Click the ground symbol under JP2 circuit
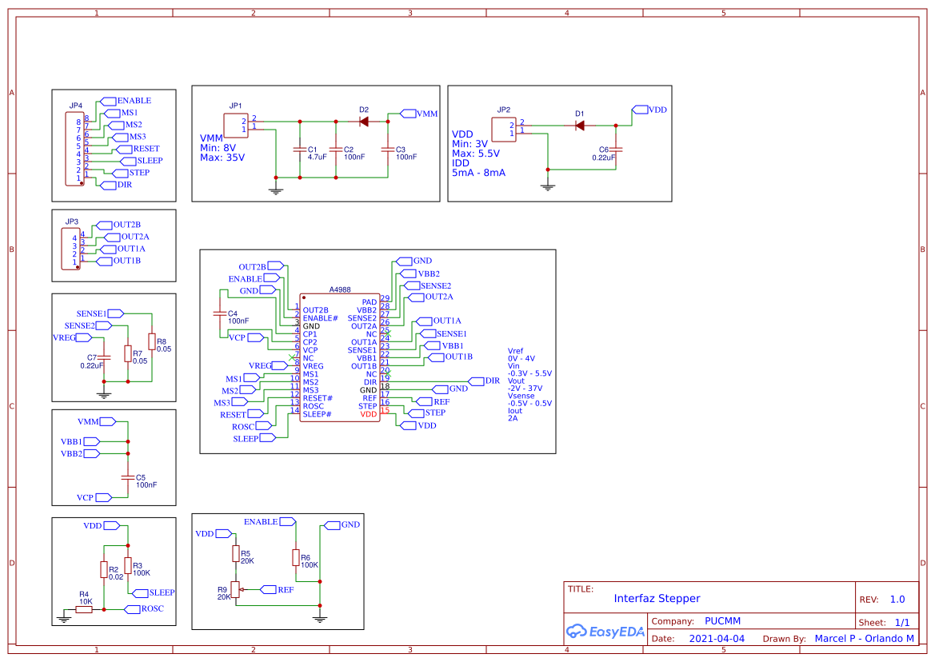 pyautogui.click(x=548, y=186)
